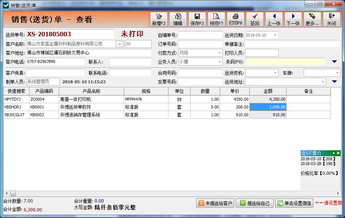The image size is (345, 218).
Task: Close the 近5次售价 panel
Action: click(x=338, y=153)
